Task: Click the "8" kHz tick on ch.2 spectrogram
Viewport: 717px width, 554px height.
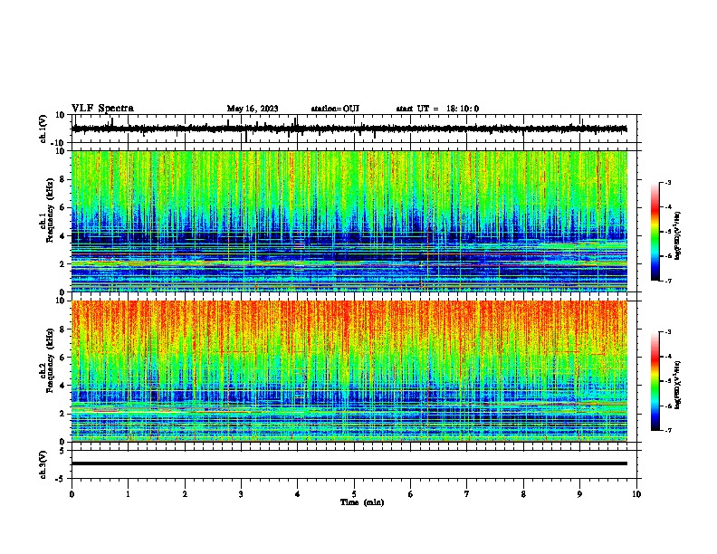Action: [63, 330]
